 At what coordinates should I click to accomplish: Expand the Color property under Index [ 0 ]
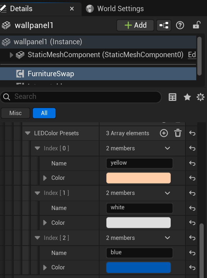click(x=45, y=178)
